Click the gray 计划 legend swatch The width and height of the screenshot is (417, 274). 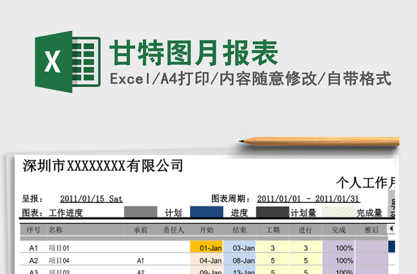point(141,212)
